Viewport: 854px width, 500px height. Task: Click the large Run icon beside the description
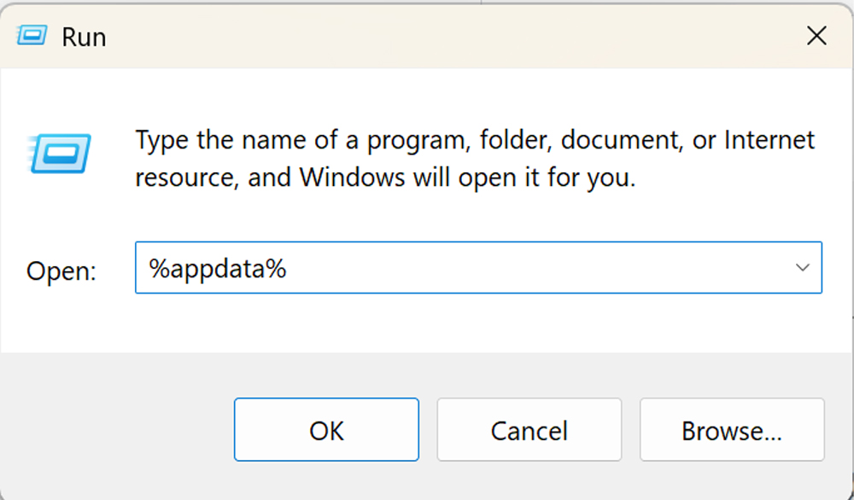[x=59, y=153]
